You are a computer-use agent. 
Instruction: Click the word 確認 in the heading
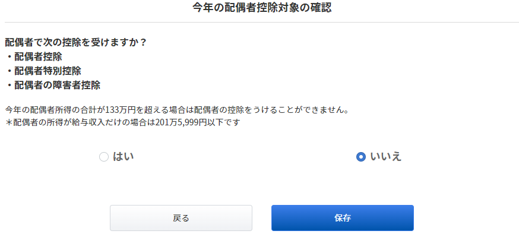[x=321, y=8]
